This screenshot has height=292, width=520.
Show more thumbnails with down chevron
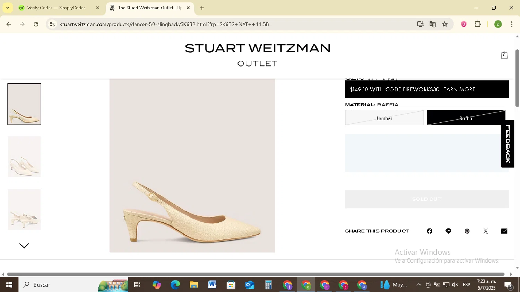click(24, 246)
